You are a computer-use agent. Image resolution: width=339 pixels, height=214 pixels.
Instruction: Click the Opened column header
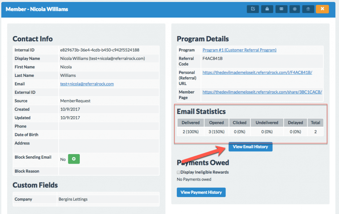coord(217,123)
